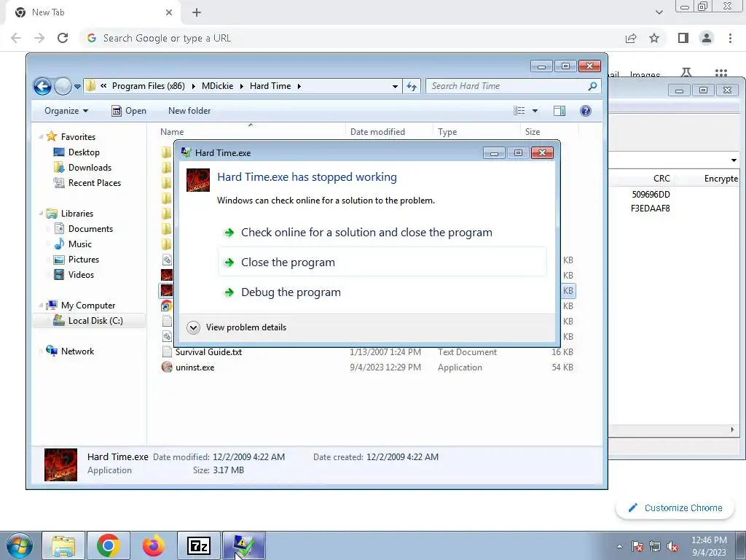Viewport: 746px width, 560px height.
Task: Sort files by the Size column
Action: [x=533, y=132]
